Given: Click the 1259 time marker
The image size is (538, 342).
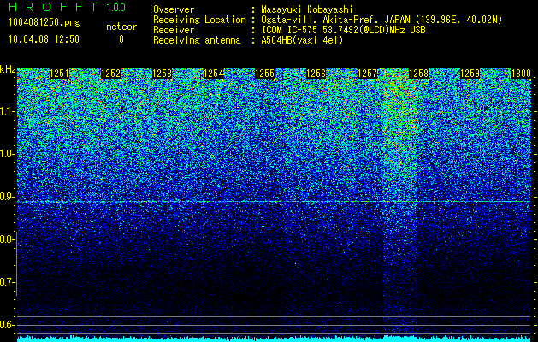Looking at the screenshot, I should pos(470,74).
